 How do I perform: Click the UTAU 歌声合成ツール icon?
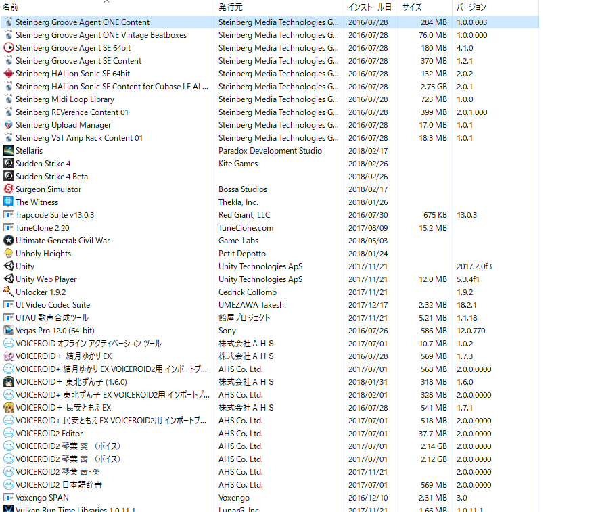coord(8,318)
